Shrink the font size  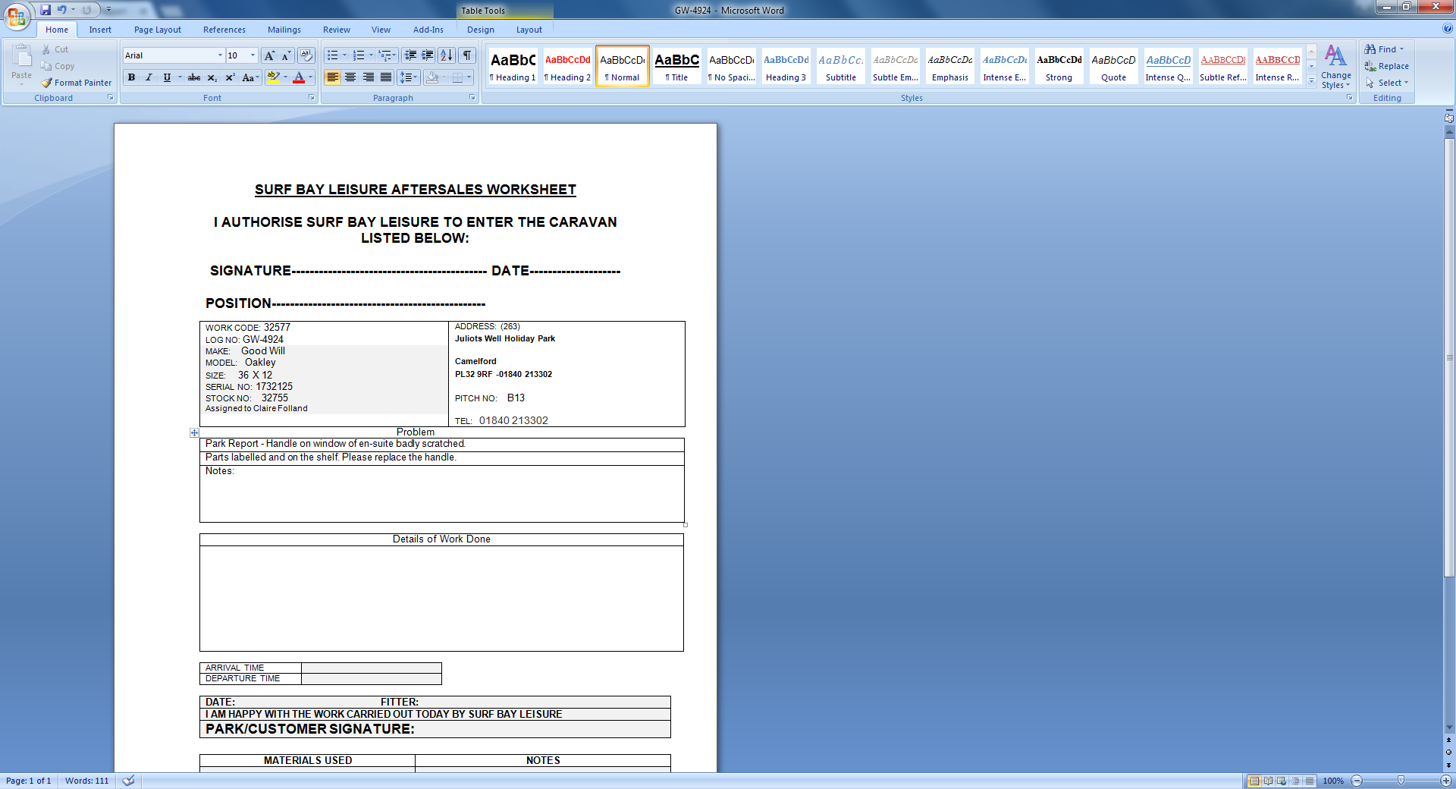tap(286, 55)
